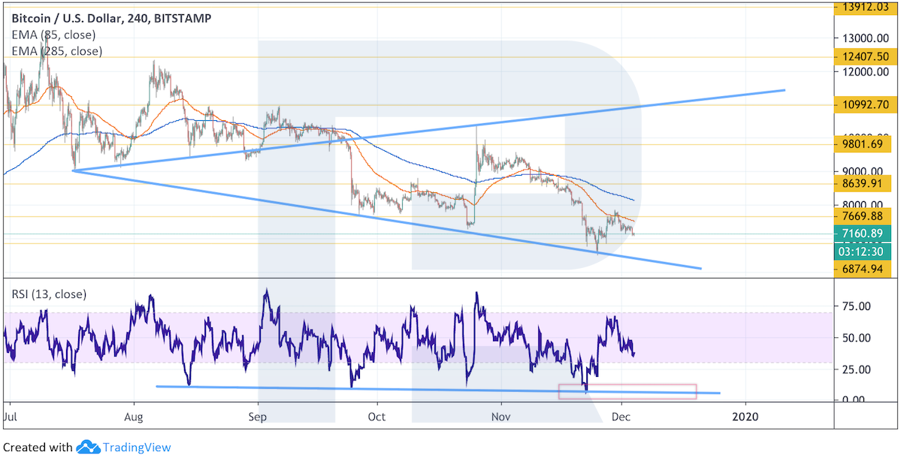Image resolution: width=901 pixels, height=464 pixels.
Task: Click the RSI (13, close) indicator label
Action: [x=49, y=294]
